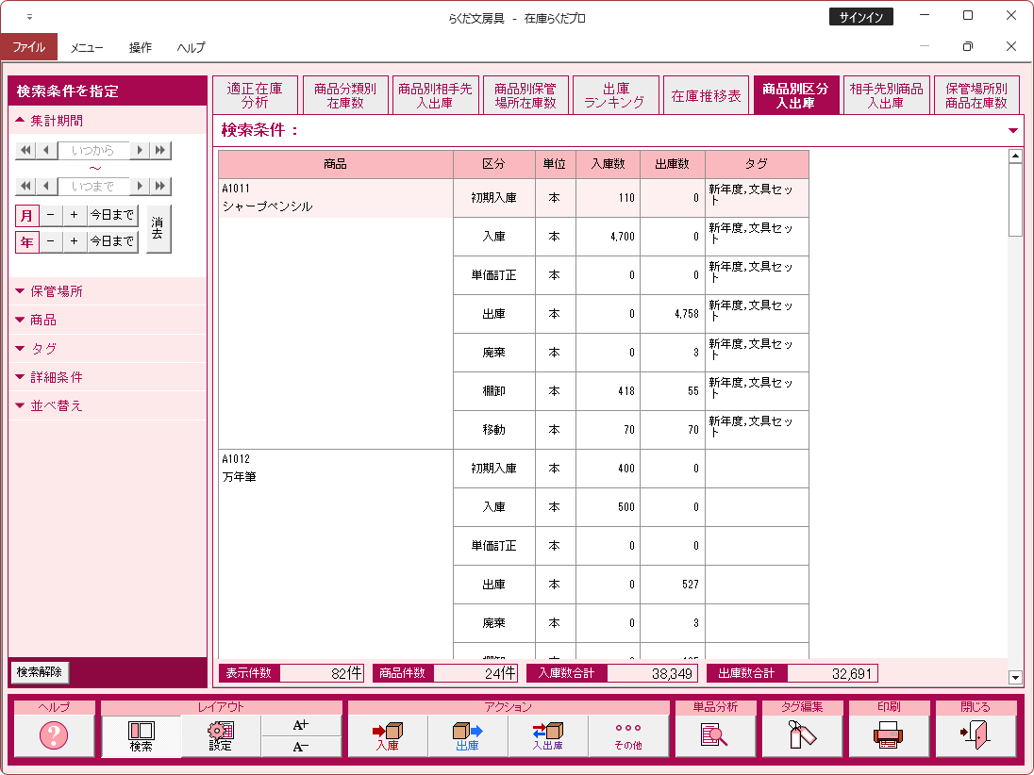This screenshot has width=1034, height=775.
Task: Jump to last date in いつまで row
Action: tap(160, 187)
